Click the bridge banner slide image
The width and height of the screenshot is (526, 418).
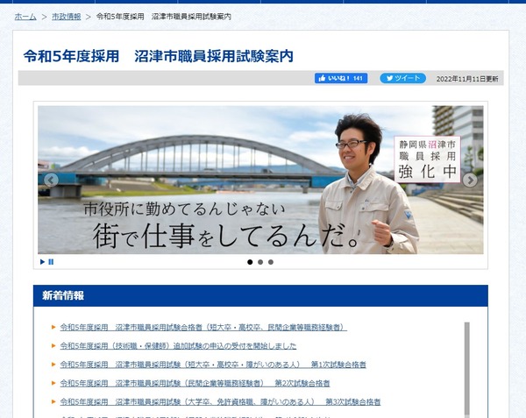(x=260, y=180)
